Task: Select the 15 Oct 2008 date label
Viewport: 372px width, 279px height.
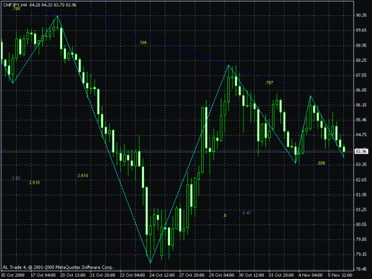Action: coord(13,275)
